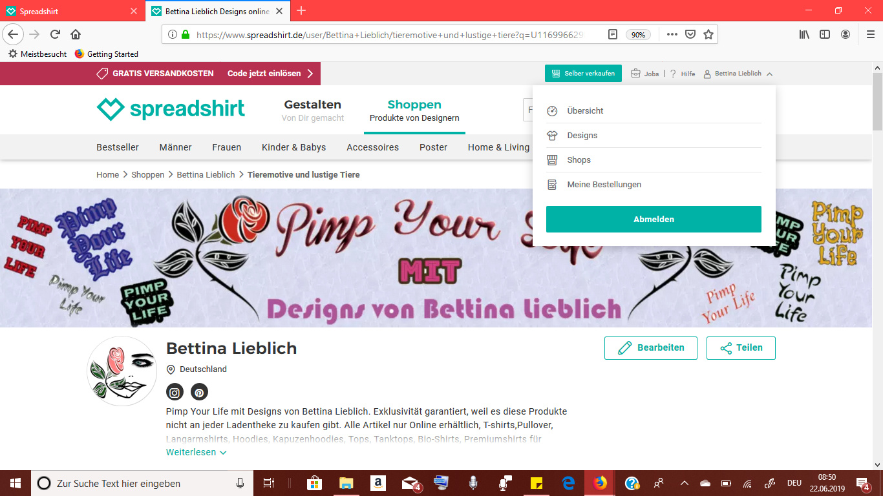Toggle reader view icon in address bar
The height and width of the screenshot is (496, 883).
tap(612, 34)
